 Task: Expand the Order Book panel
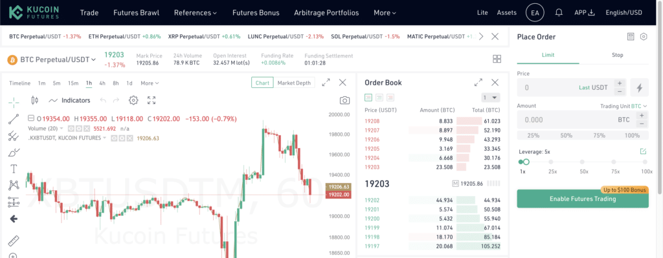pyautogui.click(x=478, y=83)
